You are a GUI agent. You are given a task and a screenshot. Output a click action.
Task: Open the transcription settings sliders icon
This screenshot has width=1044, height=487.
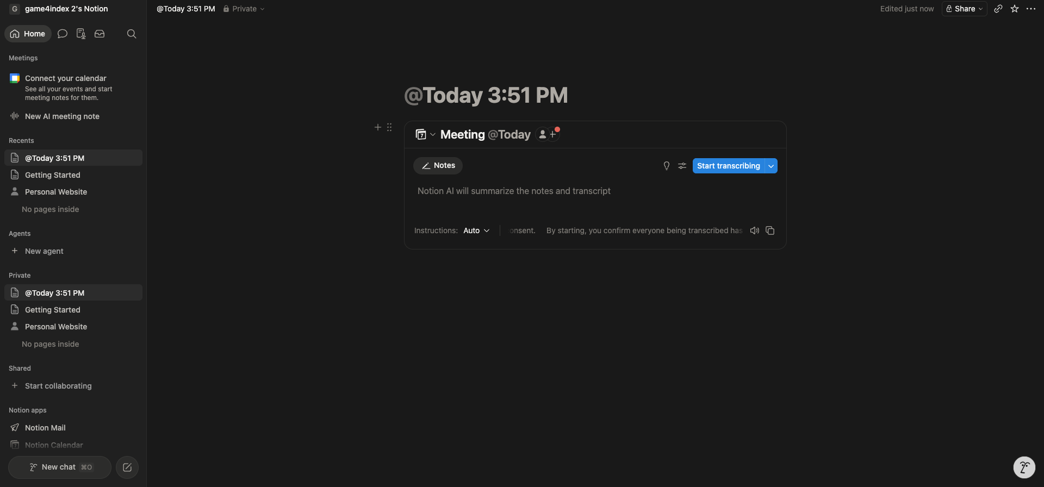[x=682, y=166]
